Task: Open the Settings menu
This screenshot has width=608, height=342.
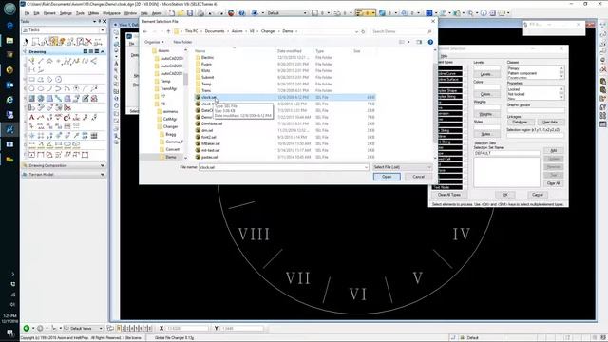Action: pos(66,13)
